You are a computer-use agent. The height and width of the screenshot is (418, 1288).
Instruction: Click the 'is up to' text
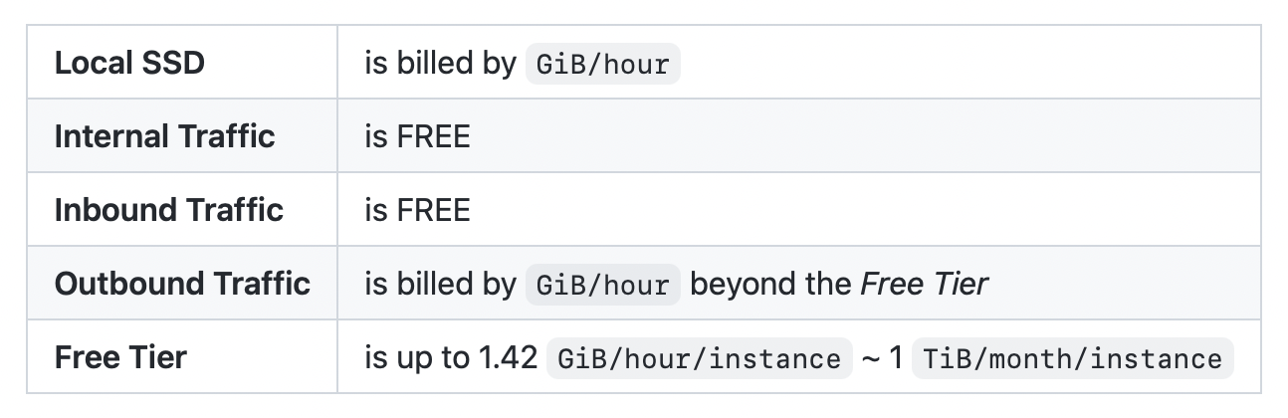coord(415,357)
